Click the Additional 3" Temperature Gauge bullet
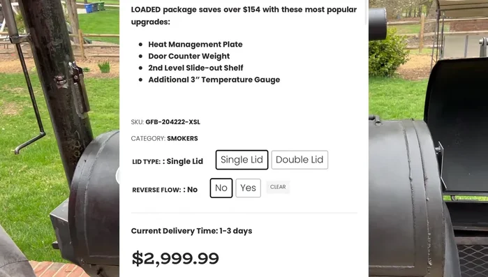The width and height of the screenshot is (488, 277). pyautogui.click(x=214, y=80)
